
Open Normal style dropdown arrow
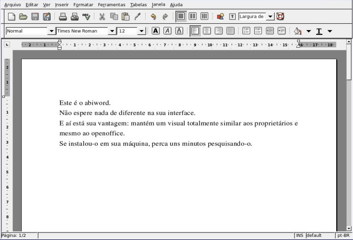click(x=51, y=31)
